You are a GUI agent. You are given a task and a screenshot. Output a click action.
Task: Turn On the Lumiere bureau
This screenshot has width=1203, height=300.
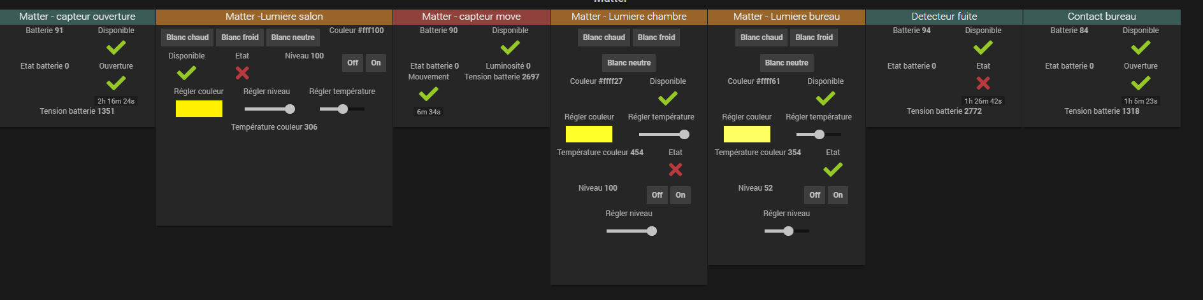coord(838,195)
